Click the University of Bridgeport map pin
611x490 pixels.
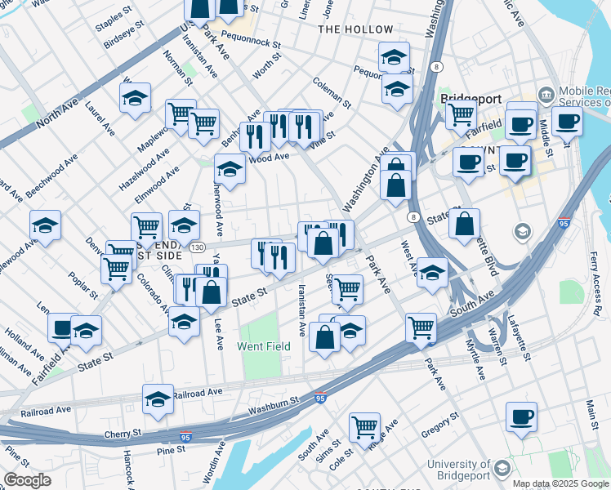point(502,469)
